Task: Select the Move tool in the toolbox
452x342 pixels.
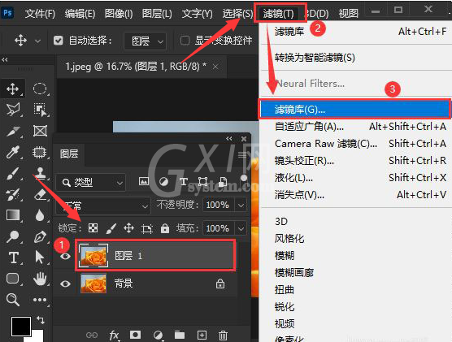Action: pyautogui.click(x=13, y=89)
